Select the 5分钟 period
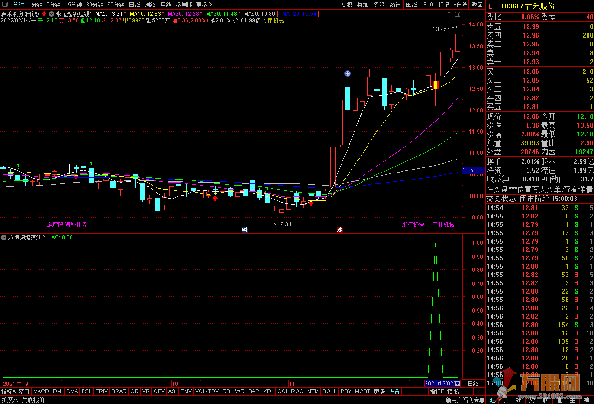This screenshot has width=594, height=404. coord(53,5)
